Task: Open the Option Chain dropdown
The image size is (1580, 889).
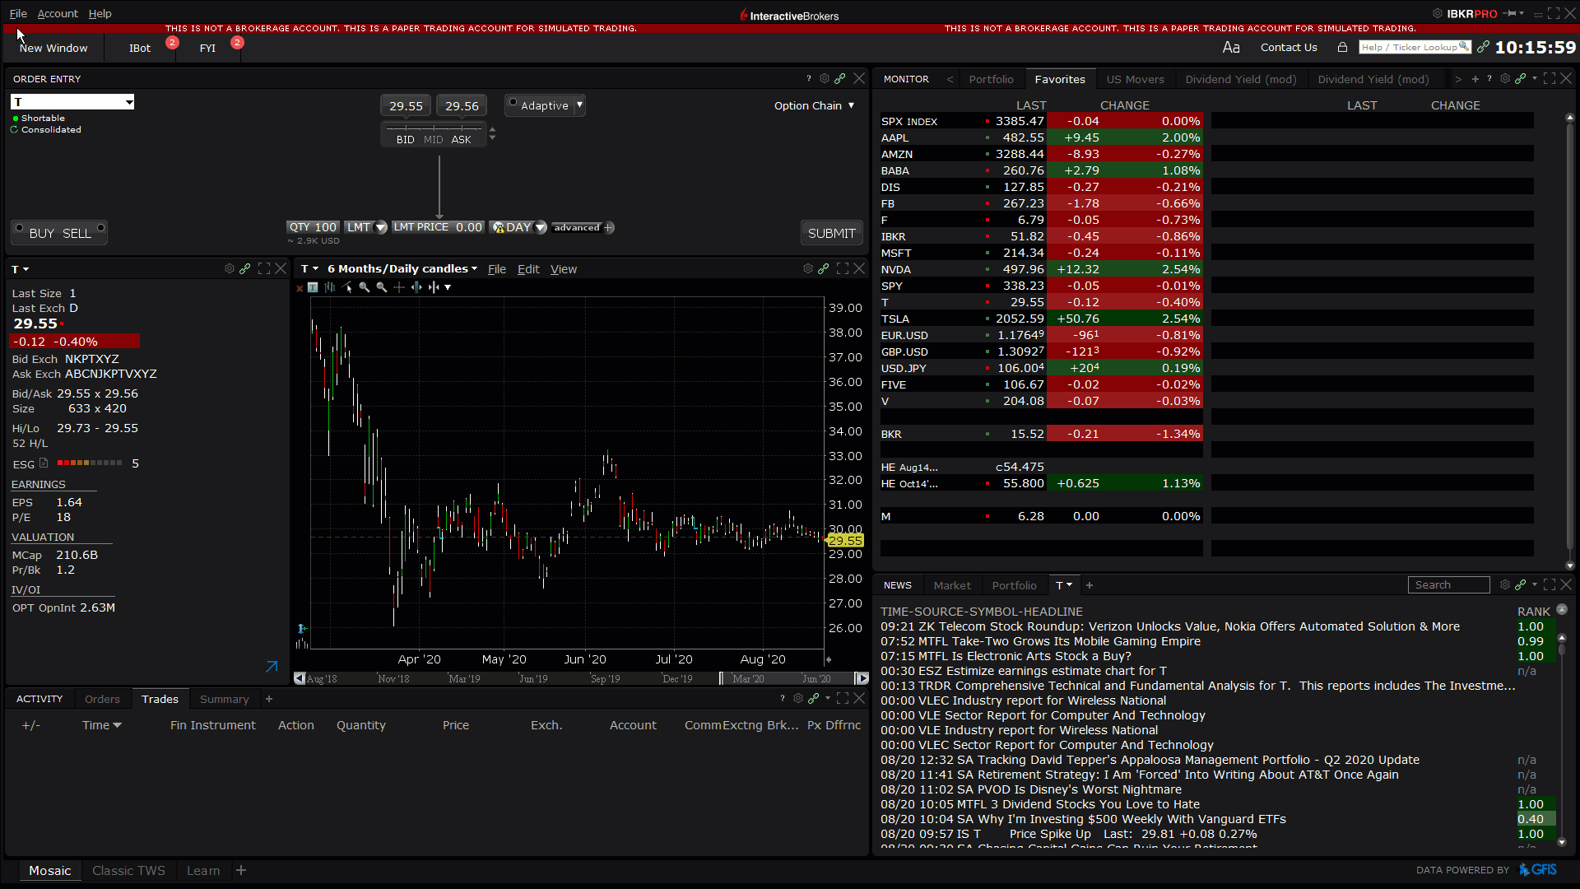Action: click(x=813, y=105)
